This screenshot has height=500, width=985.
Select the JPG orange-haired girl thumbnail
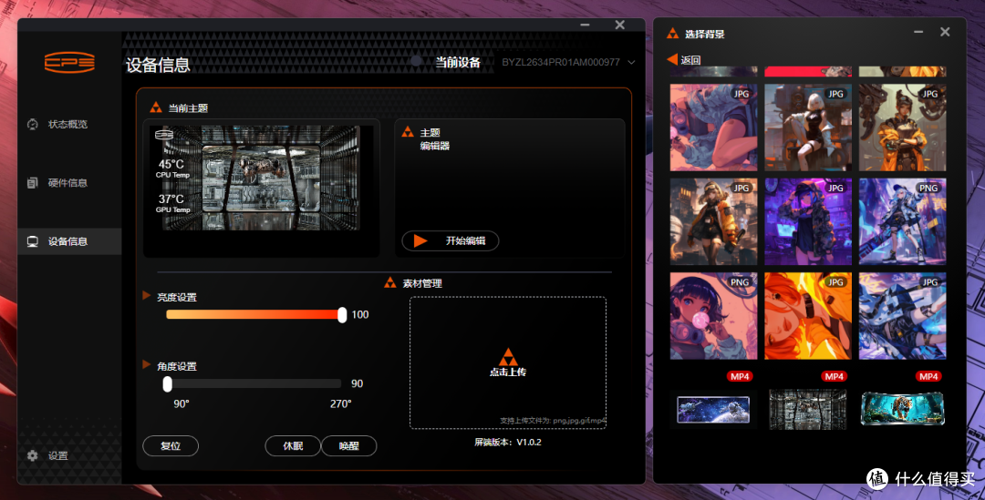(x=808, y=315)
